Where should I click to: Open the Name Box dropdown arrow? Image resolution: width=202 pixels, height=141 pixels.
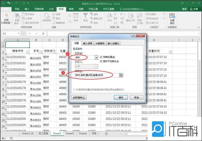coord(19,34)
